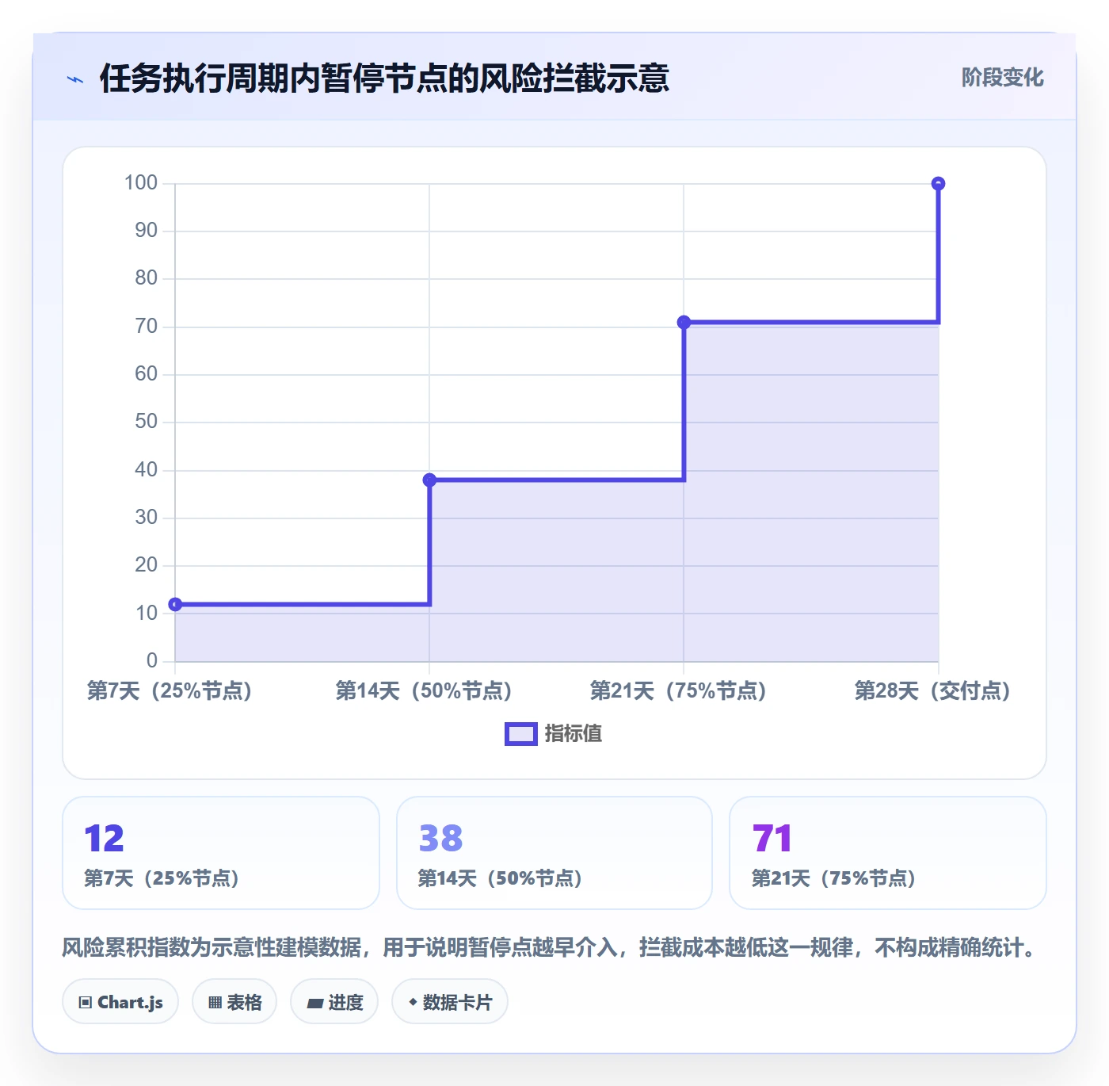Click the large 12 stat card value
1109x1086 pixels.
pos(105,839)
